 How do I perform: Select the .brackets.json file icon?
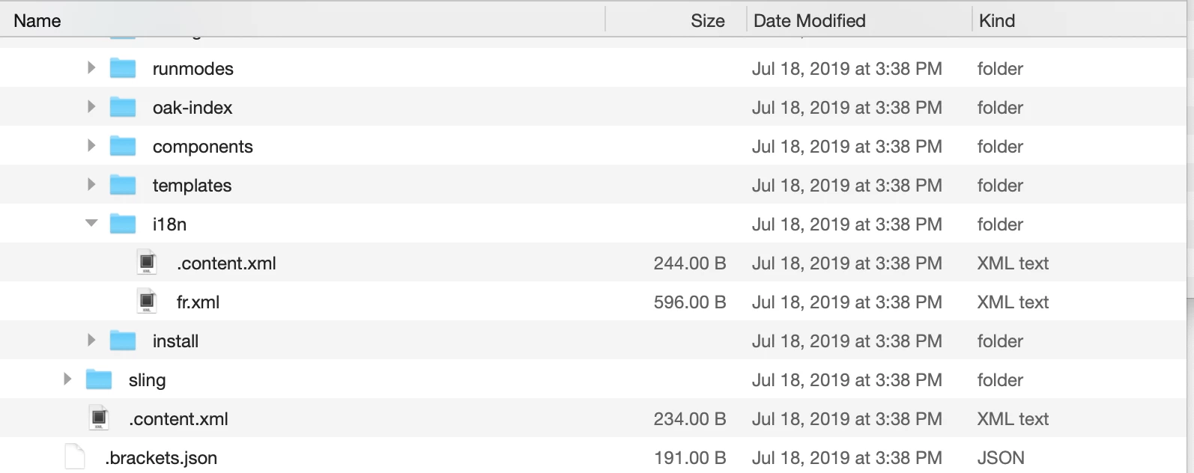75,457
